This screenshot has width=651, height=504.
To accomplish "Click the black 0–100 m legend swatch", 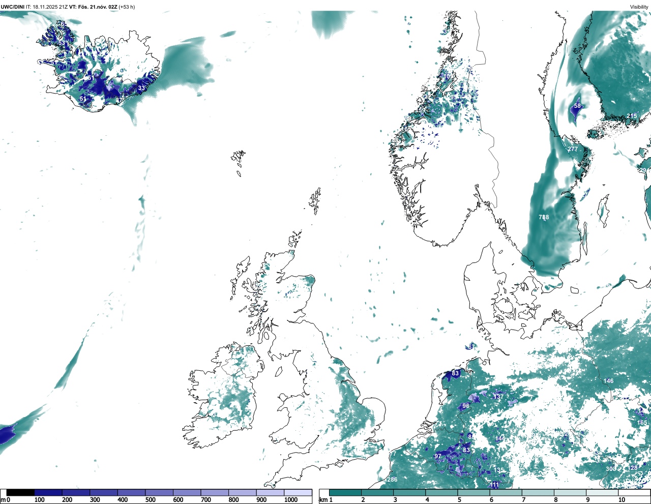I will click(x=21, y=492).
